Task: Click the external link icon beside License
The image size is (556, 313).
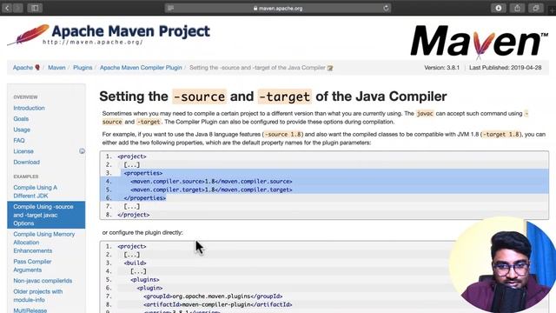Action: (x=82, y=151)
